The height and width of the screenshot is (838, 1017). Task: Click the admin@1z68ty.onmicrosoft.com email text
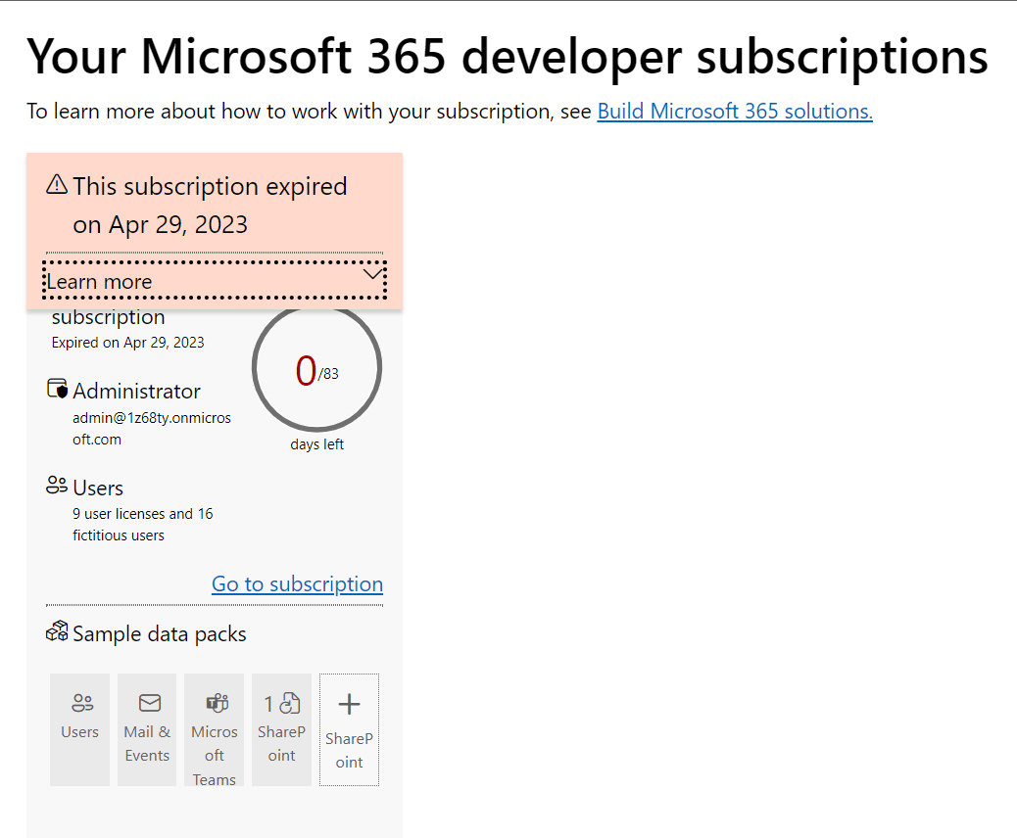click(152, 429)
